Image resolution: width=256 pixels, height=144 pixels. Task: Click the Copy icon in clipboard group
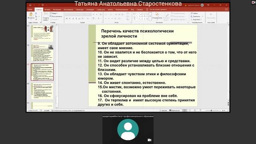coord(36,16)
